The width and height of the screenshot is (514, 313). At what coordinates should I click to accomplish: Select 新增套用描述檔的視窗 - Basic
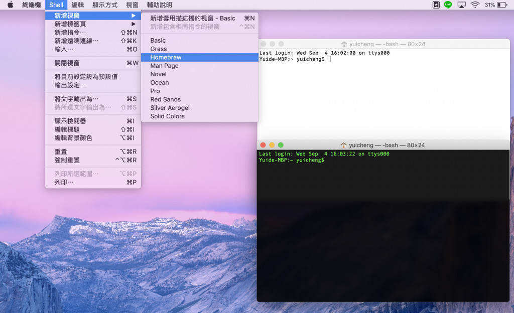coord(200,19)
